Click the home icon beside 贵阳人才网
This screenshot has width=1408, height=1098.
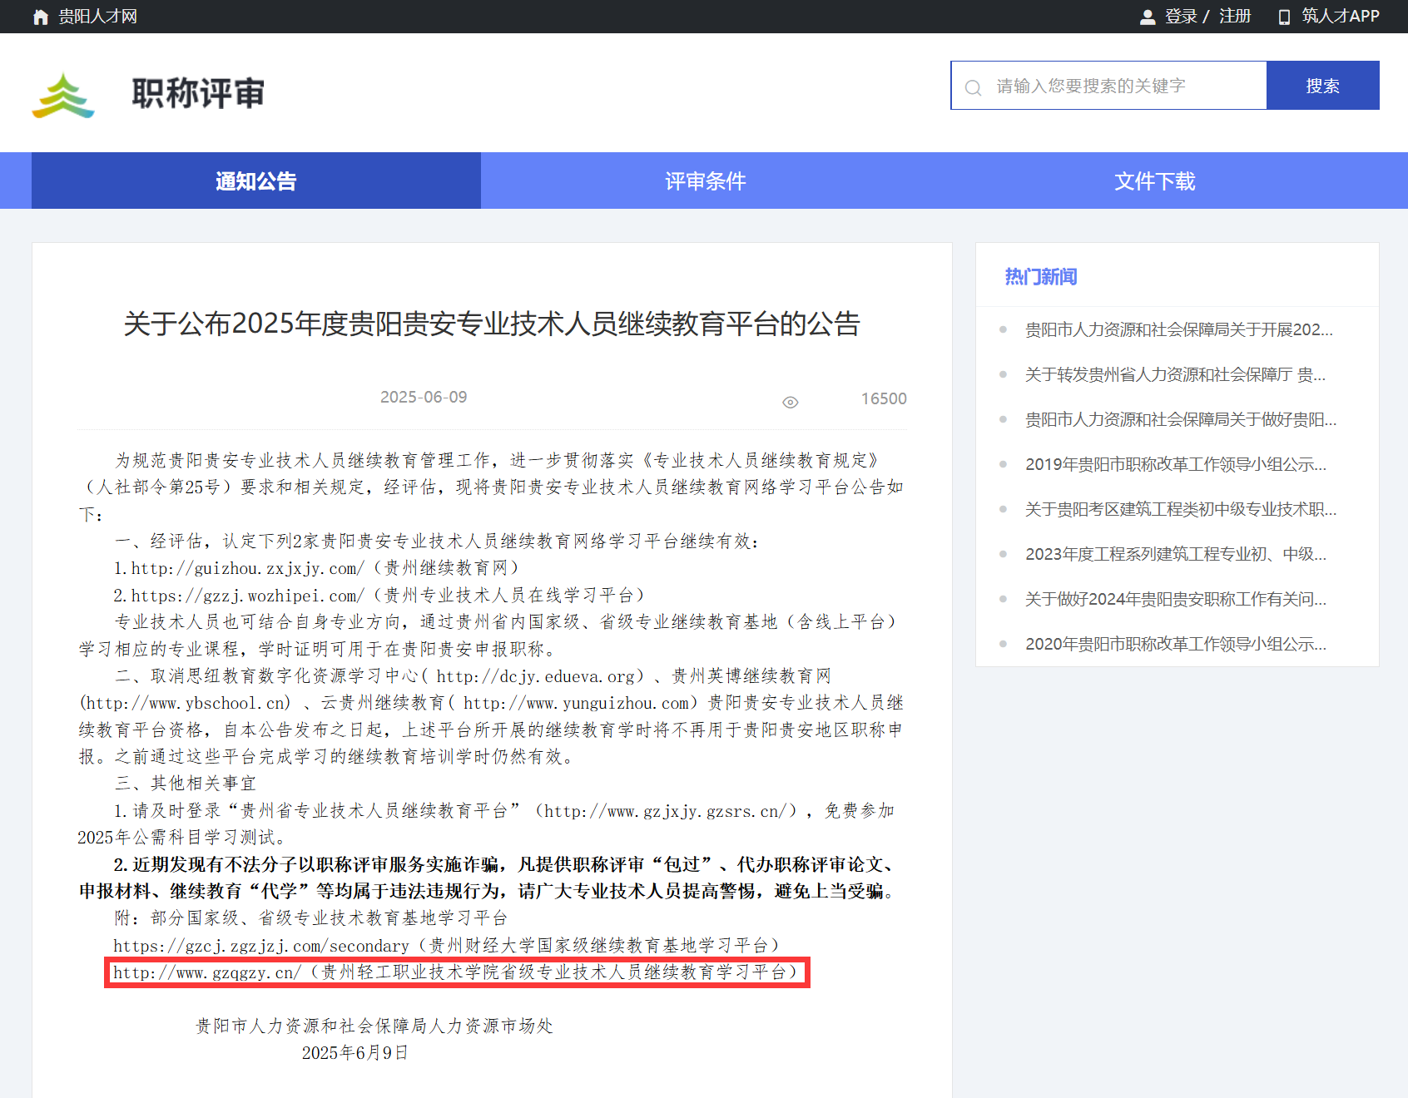(x=41, y=17)
